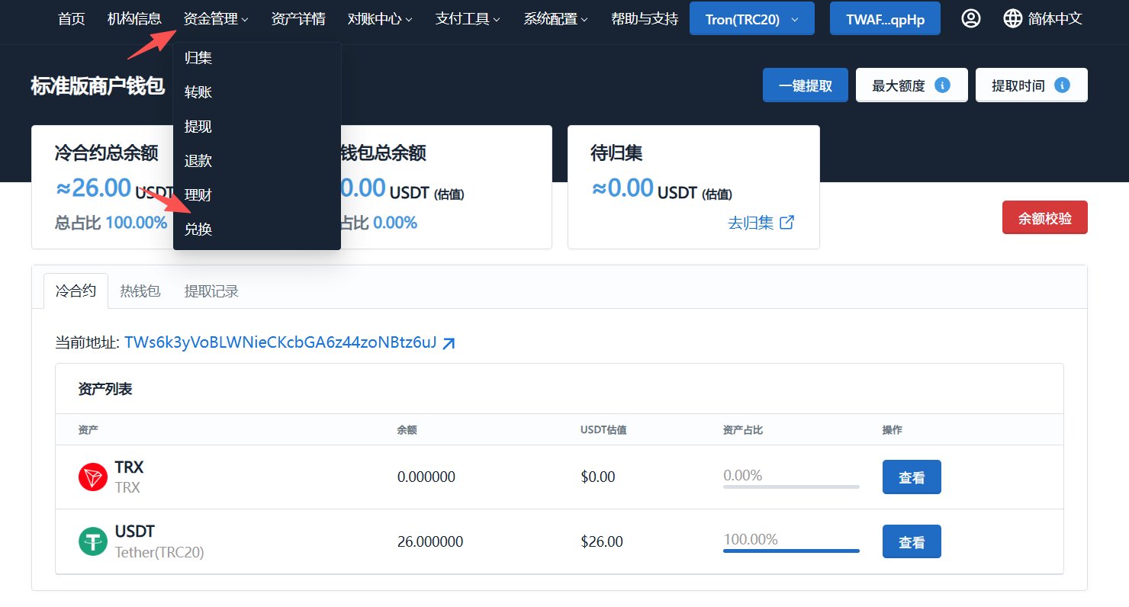Expand the 对账中心 dropdown menu
Screen dimensions: 1129x607
click(x=380, y=19)
